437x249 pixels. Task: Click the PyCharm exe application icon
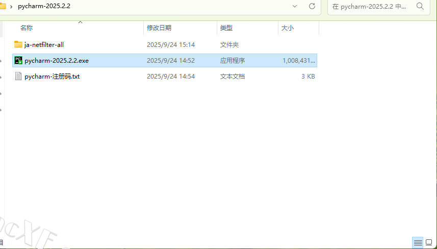tap(18, 60)
